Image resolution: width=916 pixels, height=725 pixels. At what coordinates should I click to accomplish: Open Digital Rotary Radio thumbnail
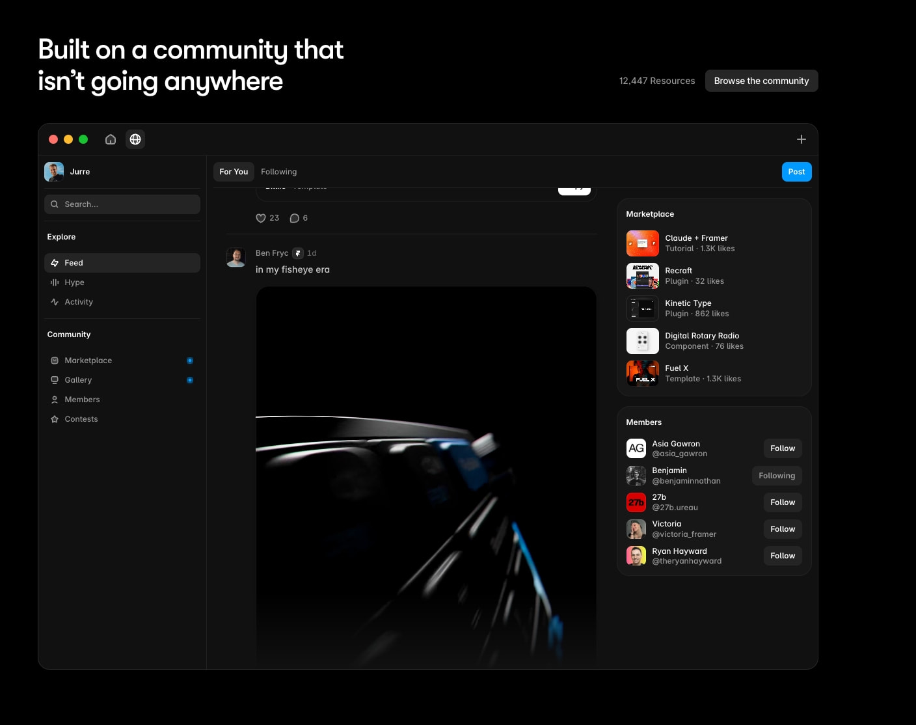click(x=643, y=341)
